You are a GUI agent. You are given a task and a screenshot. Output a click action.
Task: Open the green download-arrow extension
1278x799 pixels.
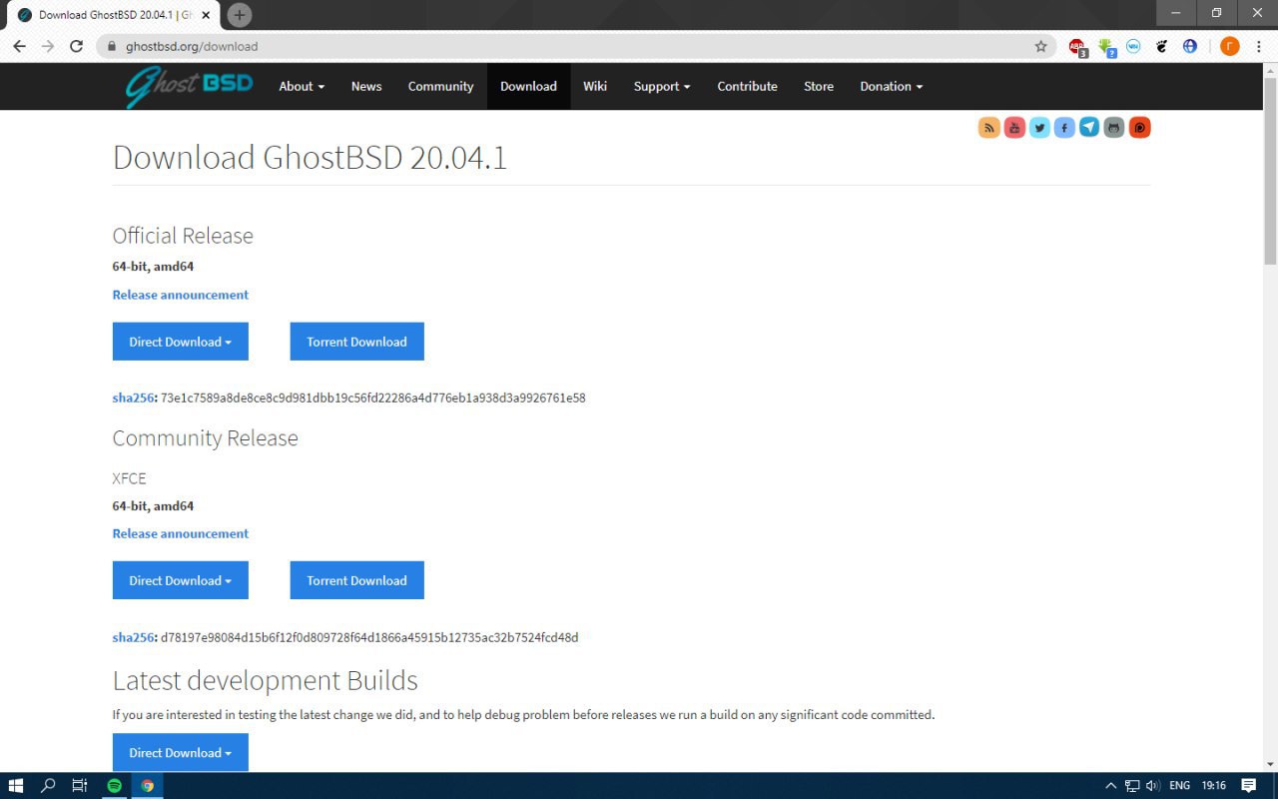click(x=1105, y=46)
